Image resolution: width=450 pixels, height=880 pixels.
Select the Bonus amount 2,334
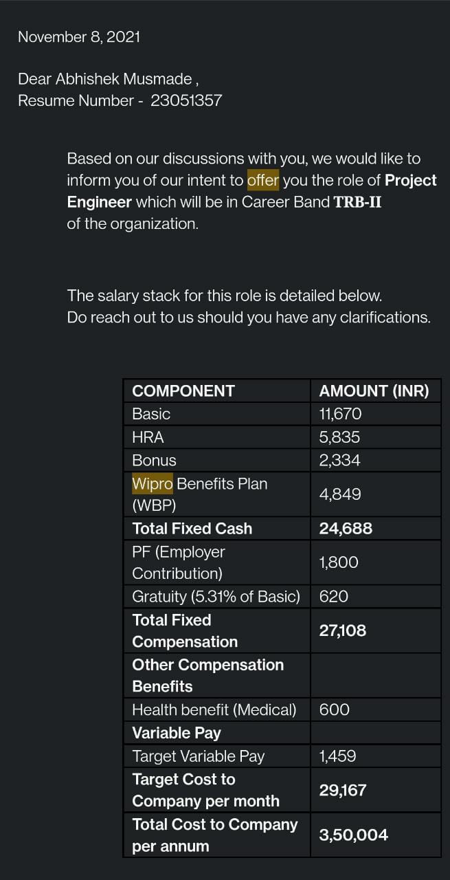339,461
